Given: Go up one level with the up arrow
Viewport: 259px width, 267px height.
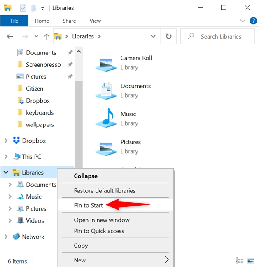Looking at the screenshot, I should point(47,36).
